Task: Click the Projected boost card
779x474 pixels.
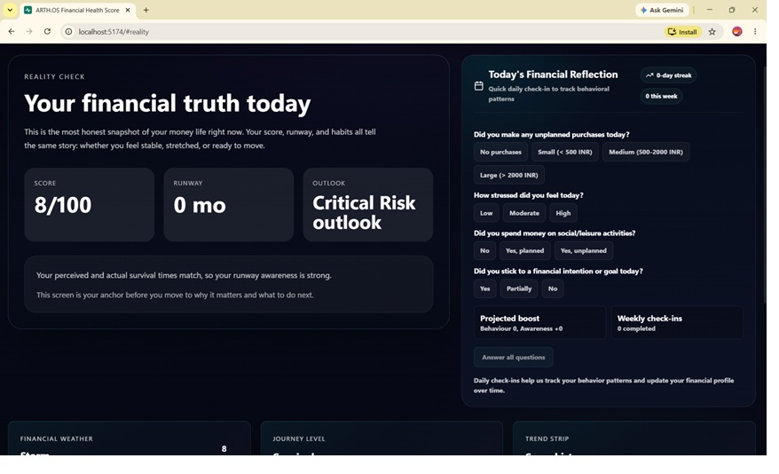Action: 539,322
